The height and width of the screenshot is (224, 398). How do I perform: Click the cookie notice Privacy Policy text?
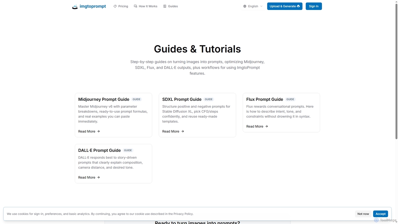pos(183,214)
